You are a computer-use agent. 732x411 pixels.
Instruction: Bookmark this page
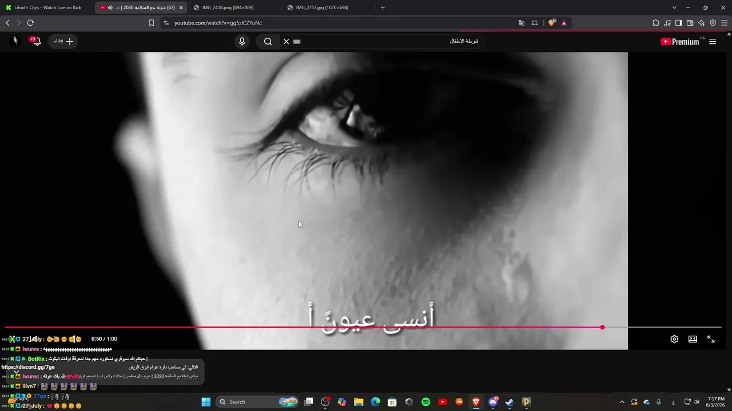coord(151,23)
